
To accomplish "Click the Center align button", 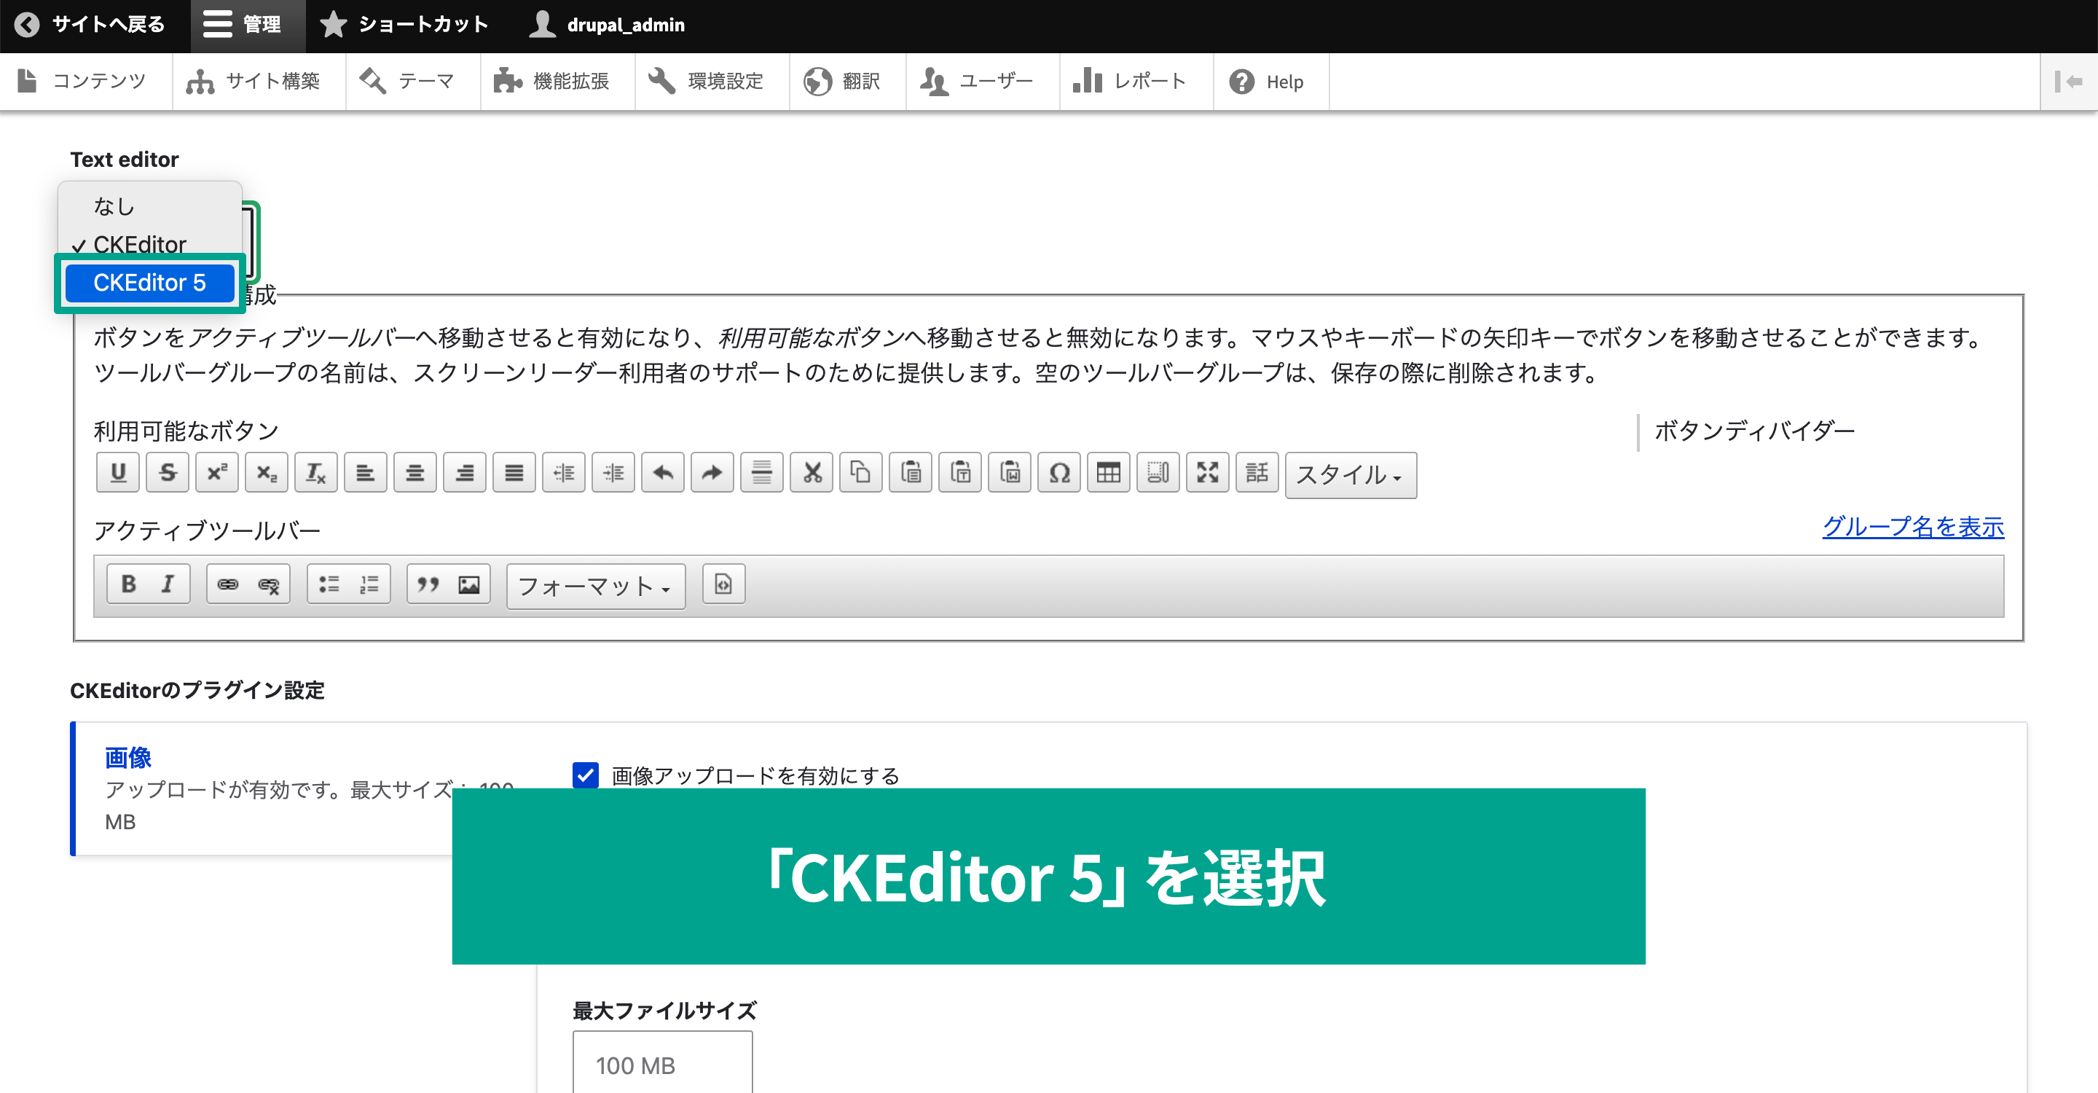I will (415, 472).
